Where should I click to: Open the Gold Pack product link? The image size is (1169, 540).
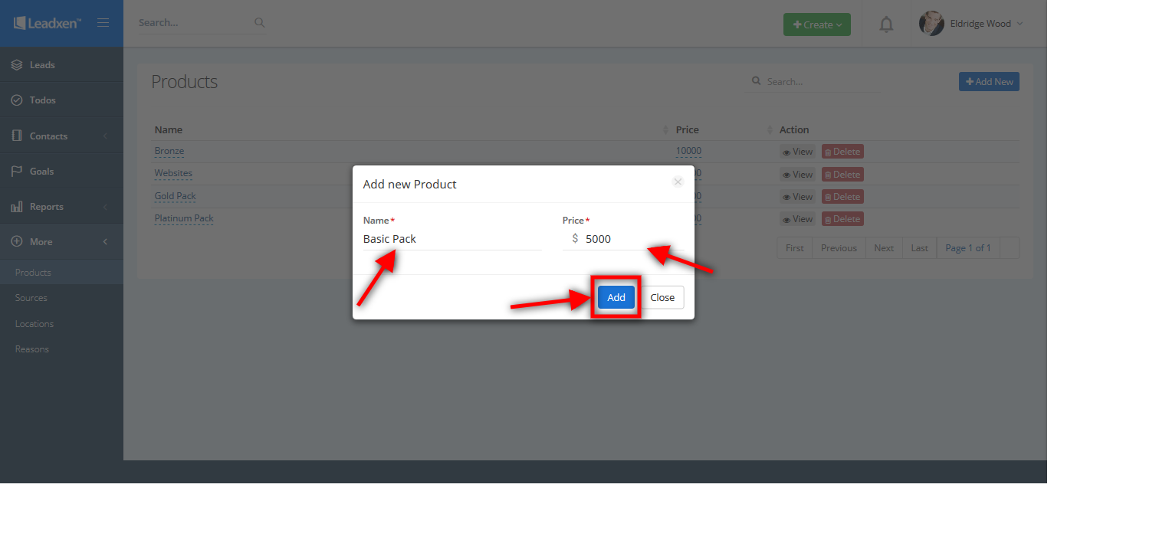pyautogui.click(x=176, y=196)
